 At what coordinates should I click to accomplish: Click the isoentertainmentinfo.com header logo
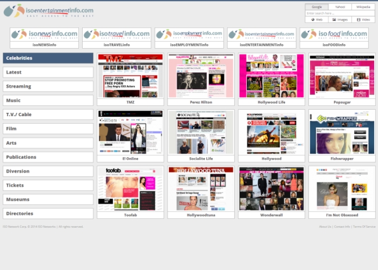[x=49, y=11]
